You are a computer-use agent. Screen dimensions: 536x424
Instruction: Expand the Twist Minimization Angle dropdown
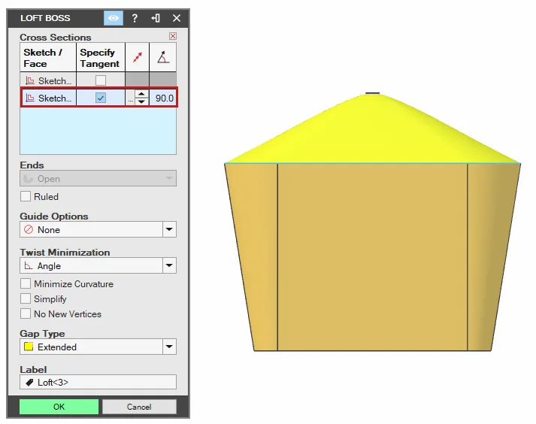coord(98,265)
